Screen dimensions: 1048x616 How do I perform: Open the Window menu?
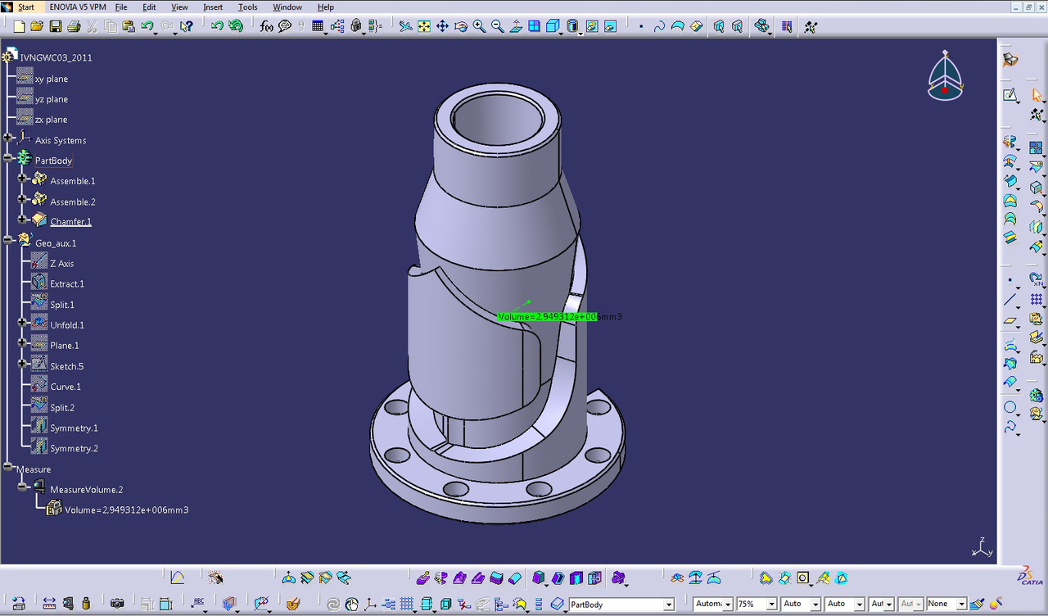287,7
